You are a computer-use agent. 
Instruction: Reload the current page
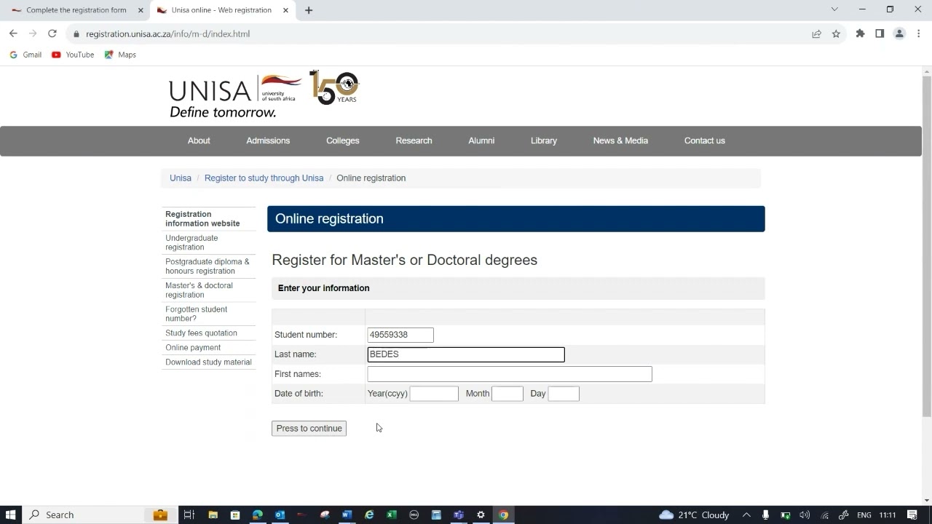tap(52, 33)
